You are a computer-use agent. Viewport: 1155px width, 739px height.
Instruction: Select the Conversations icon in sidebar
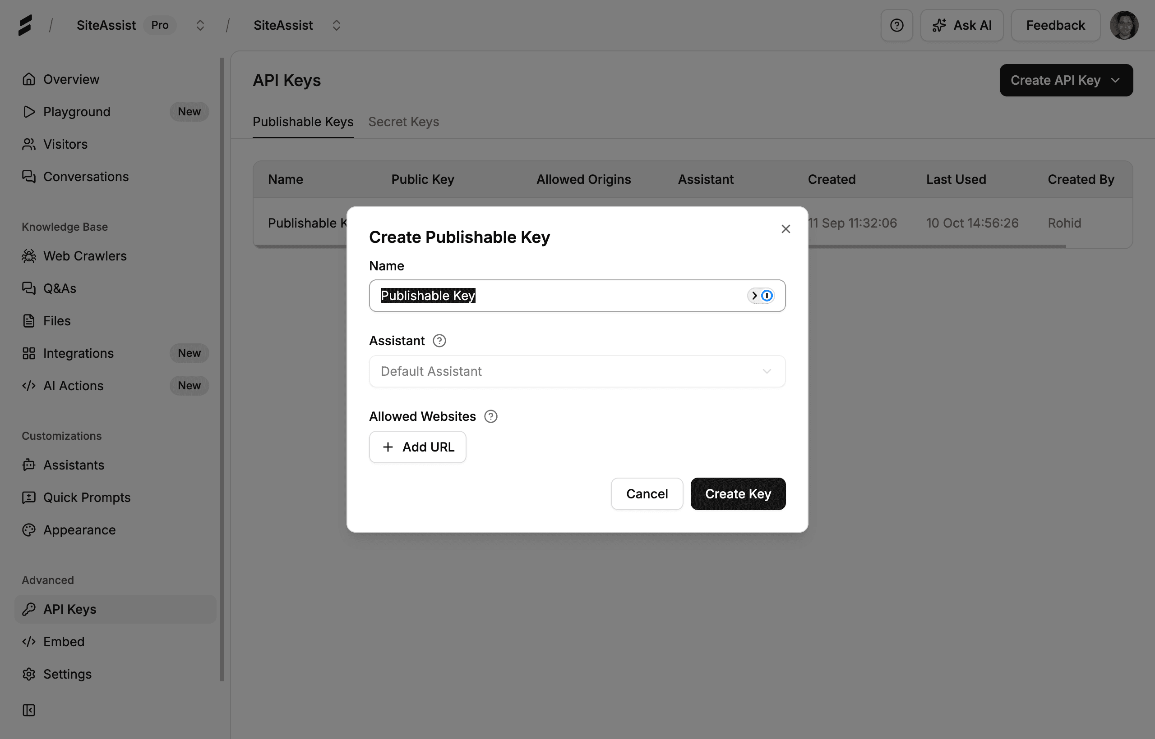[x=28, y=177]
